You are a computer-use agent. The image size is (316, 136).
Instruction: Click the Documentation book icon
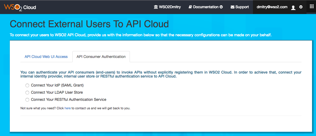[190, 7]
